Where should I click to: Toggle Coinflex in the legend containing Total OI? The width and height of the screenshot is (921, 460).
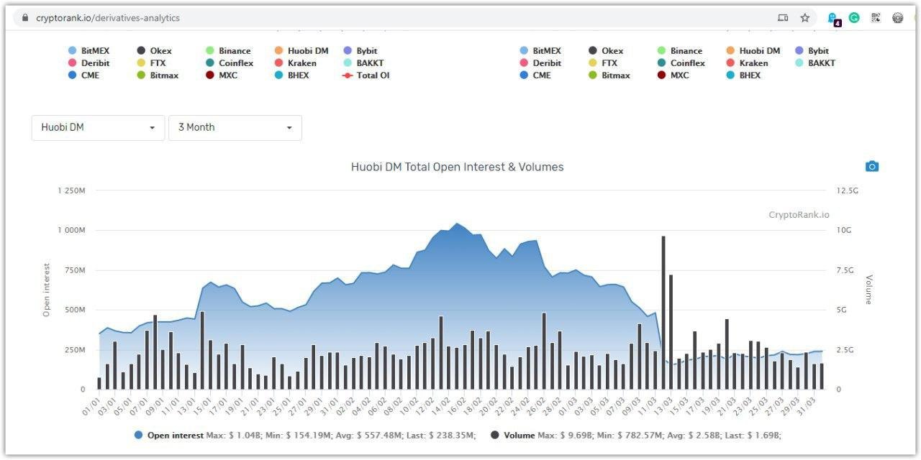tap(230, 63)
